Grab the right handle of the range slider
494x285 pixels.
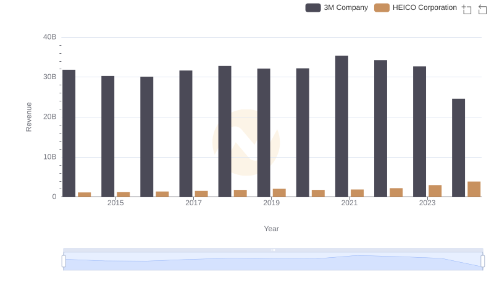[x=483, y=262]
